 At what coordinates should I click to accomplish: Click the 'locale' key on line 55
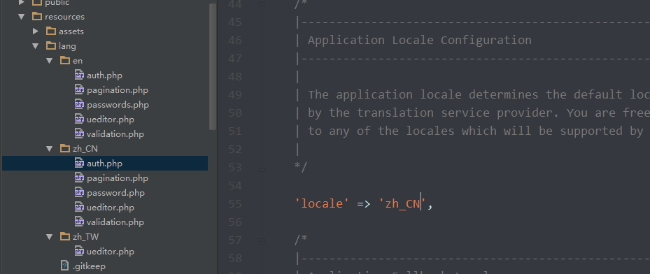tap(322, 203)
